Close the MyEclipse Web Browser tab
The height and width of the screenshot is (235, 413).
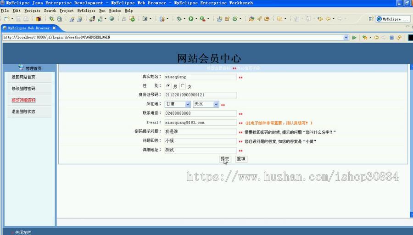pyautogui.click(x=54, y=28)
